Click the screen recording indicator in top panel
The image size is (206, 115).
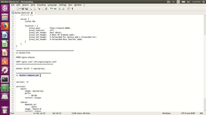point(169,2)
